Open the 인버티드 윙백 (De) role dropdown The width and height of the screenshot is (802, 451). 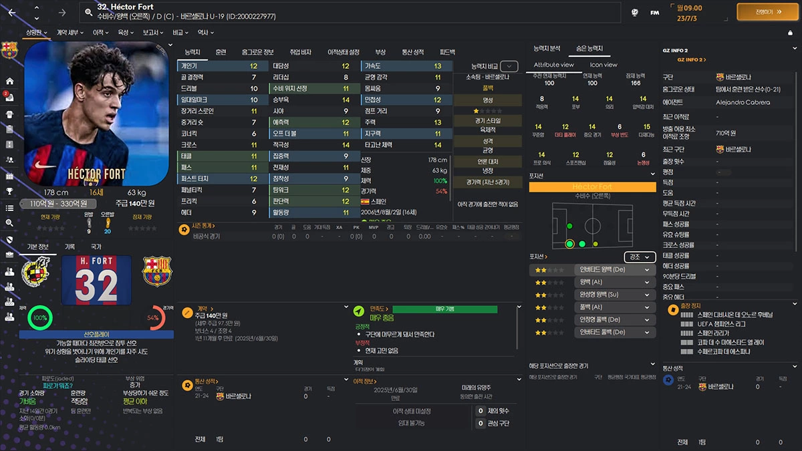tap(614, 269)
